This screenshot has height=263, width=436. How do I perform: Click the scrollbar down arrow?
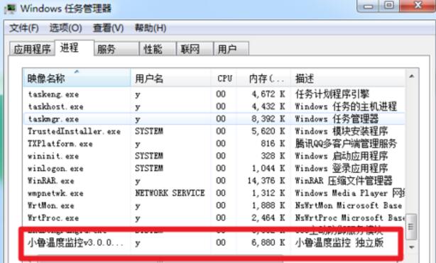coord(412,247)
